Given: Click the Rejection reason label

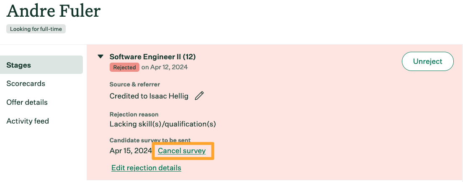Looking at the screenshot, I should coord(134,114).
